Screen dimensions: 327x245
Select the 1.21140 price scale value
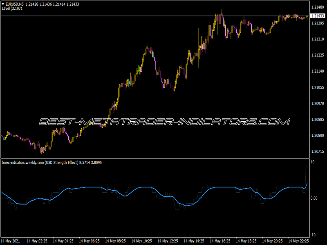click(x=318, y=71)
